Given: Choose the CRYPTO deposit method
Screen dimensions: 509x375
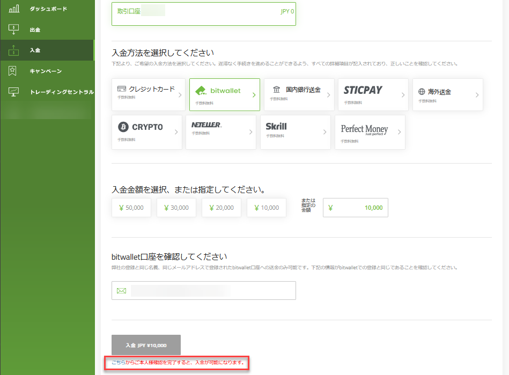Looking at the screenshot, I should 146,132.
